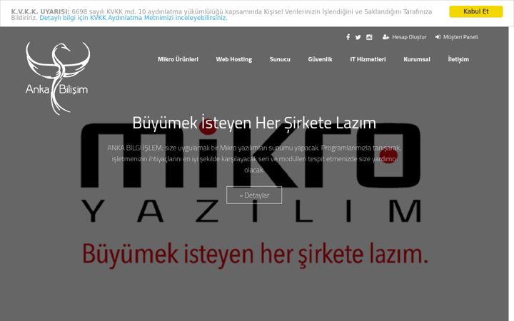This screenshot has height=321, width=514.
Task: Click the Anka Bilişim logo
Action: click(57, 78)
